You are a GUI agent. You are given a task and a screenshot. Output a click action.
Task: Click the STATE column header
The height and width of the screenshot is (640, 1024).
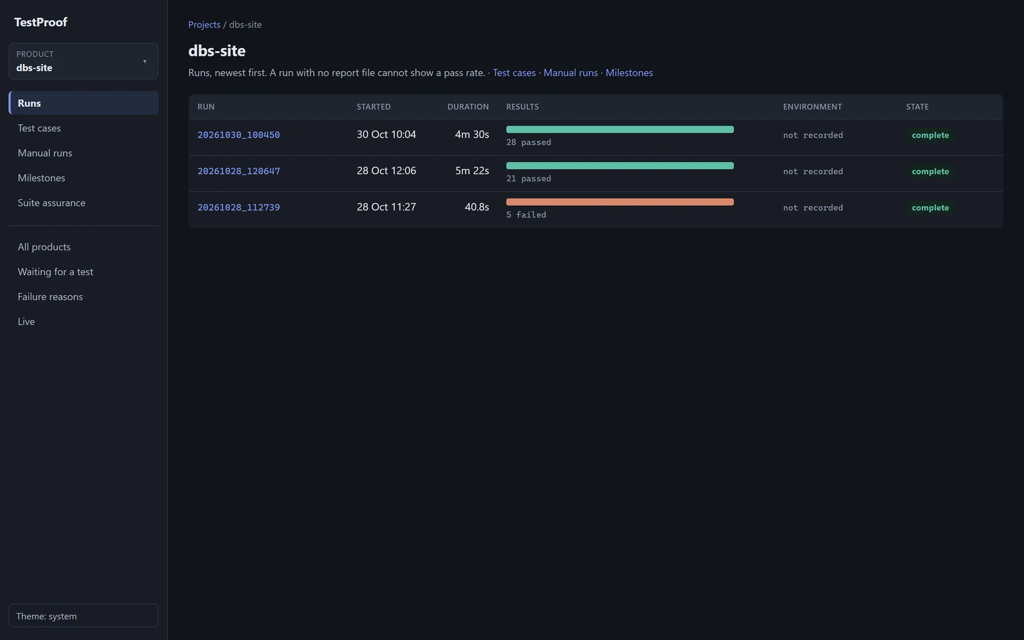917,107
